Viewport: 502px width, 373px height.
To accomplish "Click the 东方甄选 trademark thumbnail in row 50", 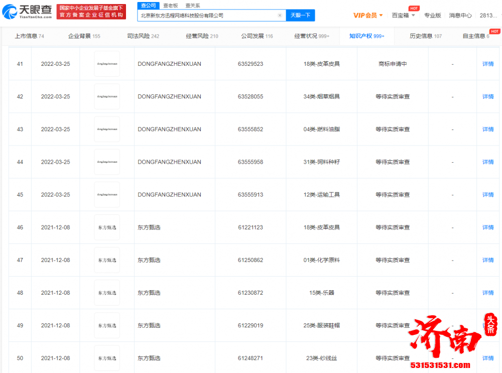I will (x=106, y=358).
